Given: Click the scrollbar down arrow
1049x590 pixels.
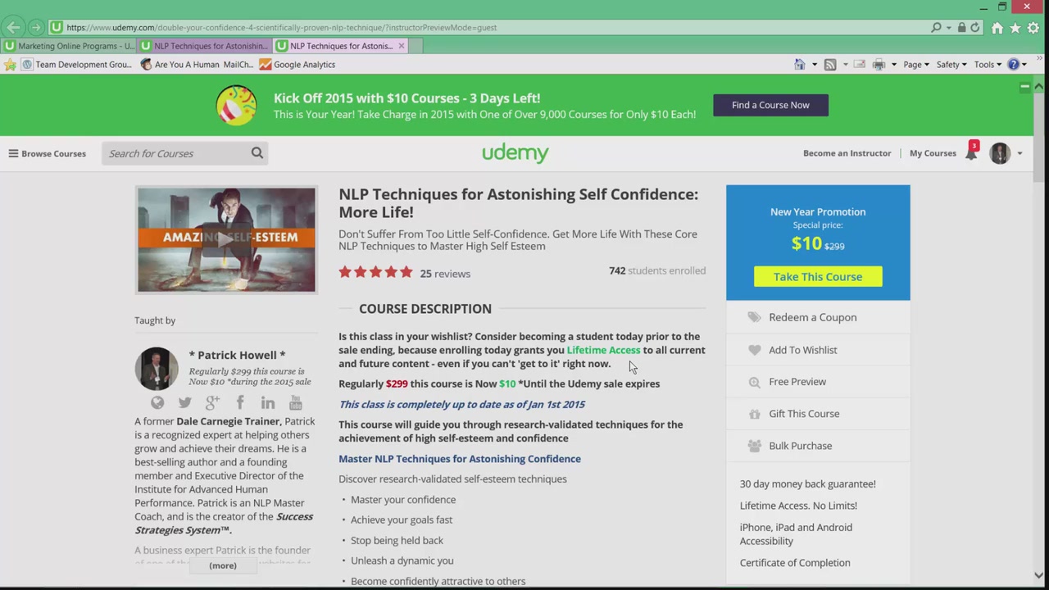Looking at the screenshot, I should point(1038,575).
